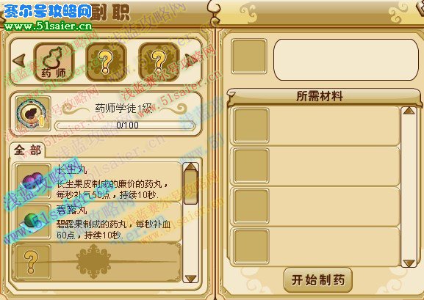Show previous professions with left arrow

point(19,60)
